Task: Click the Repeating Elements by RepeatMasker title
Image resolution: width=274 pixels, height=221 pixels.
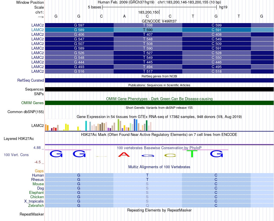Action: tap(159, 210)
